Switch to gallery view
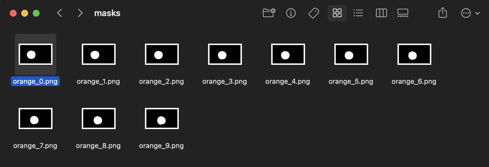 (403, 13)
